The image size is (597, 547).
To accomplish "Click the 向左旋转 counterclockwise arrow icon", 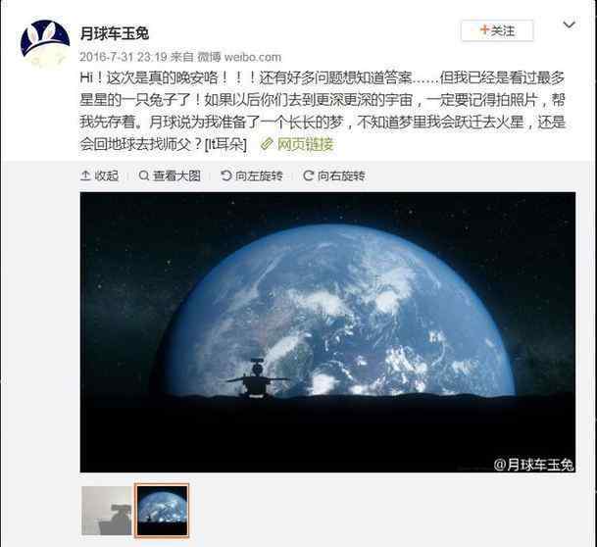I will (x=226, y=175).
